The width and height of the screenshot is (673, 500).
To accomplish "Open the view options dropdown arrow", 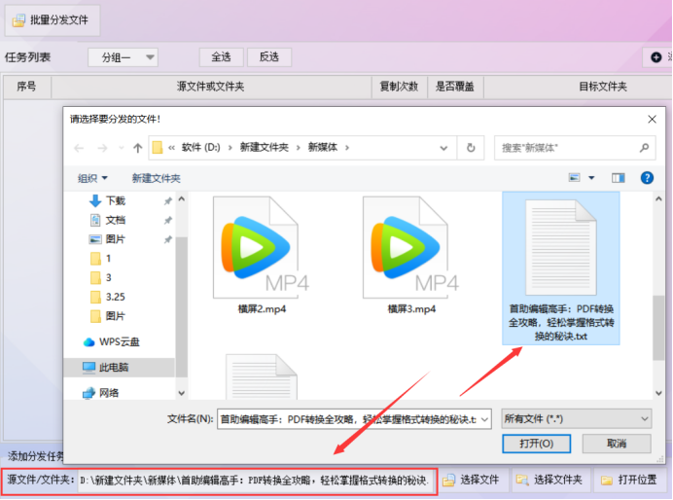I will click(591, 178).
